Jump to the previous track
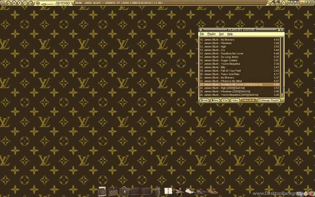The height and width of the screenshot is (197, 315). (9, 3)
